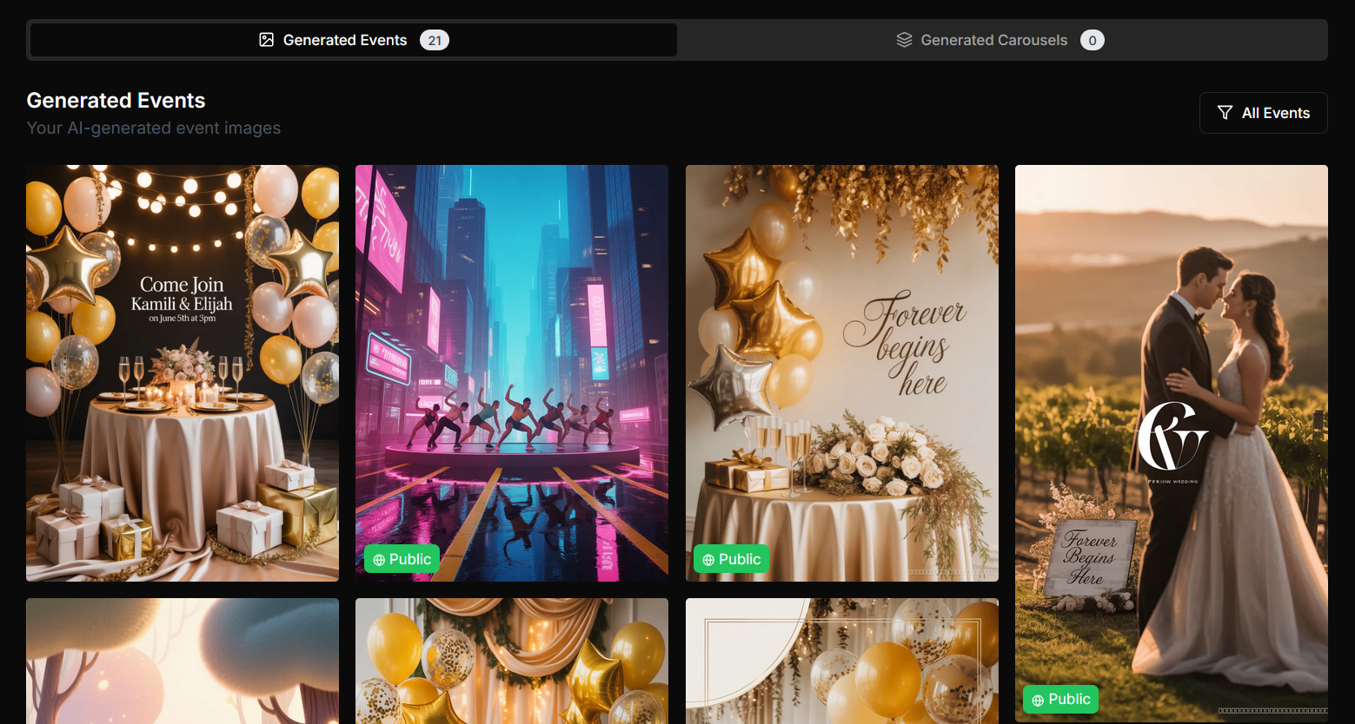Click the Public badge on neon dancers image
This screenshot has width=1355, height=724.
click(402, 559)
